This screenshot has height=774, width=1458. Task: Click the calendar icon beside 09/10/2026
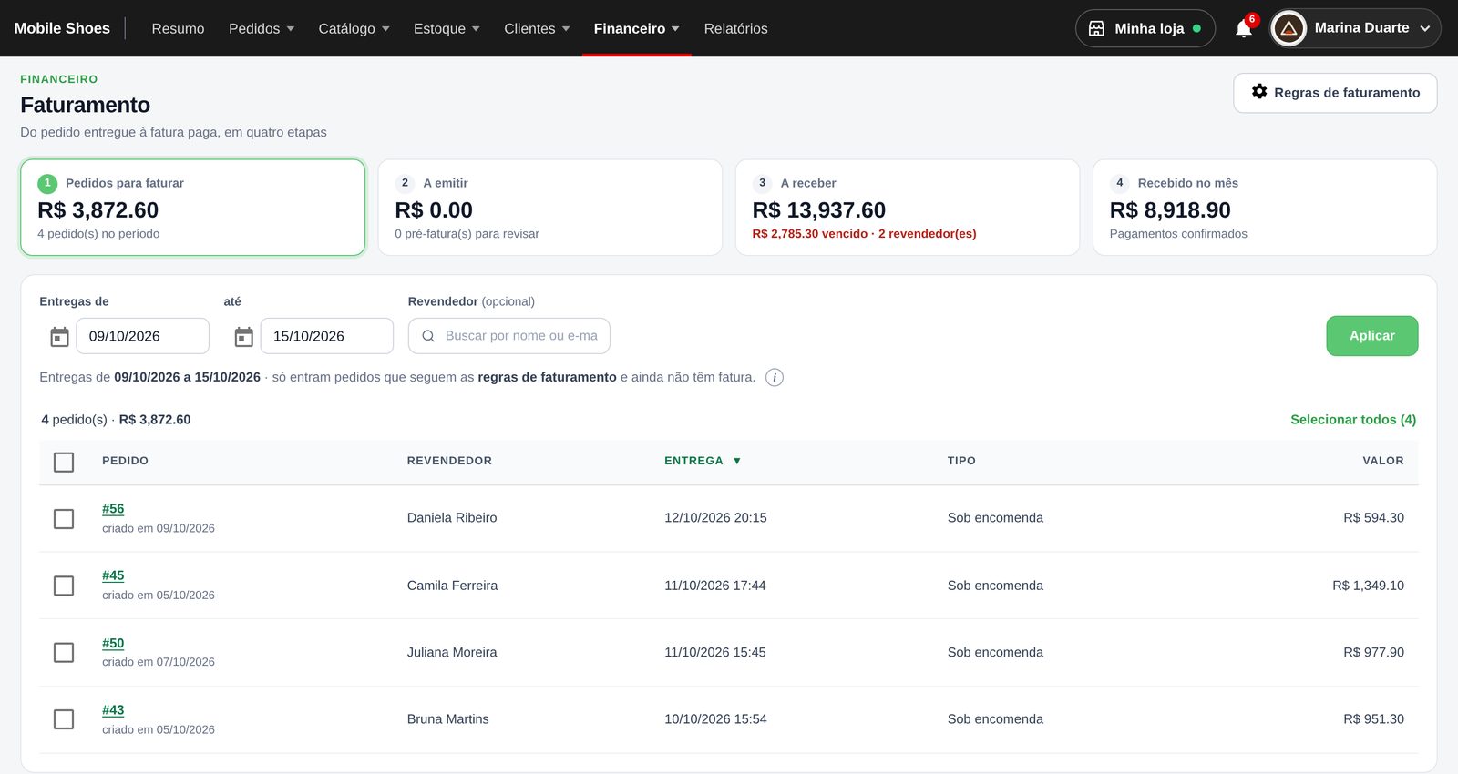click(x=59, y=337)
